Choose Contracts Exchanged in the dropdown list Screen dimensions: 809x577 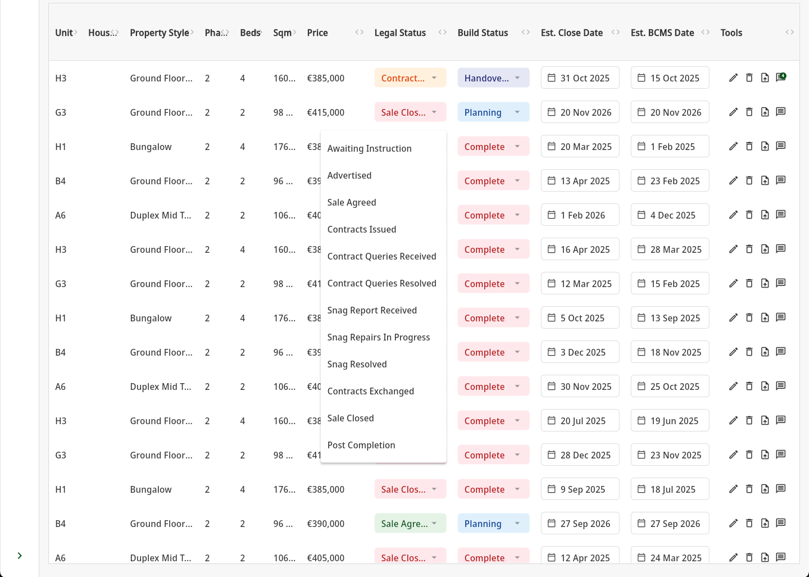(370, 391)
